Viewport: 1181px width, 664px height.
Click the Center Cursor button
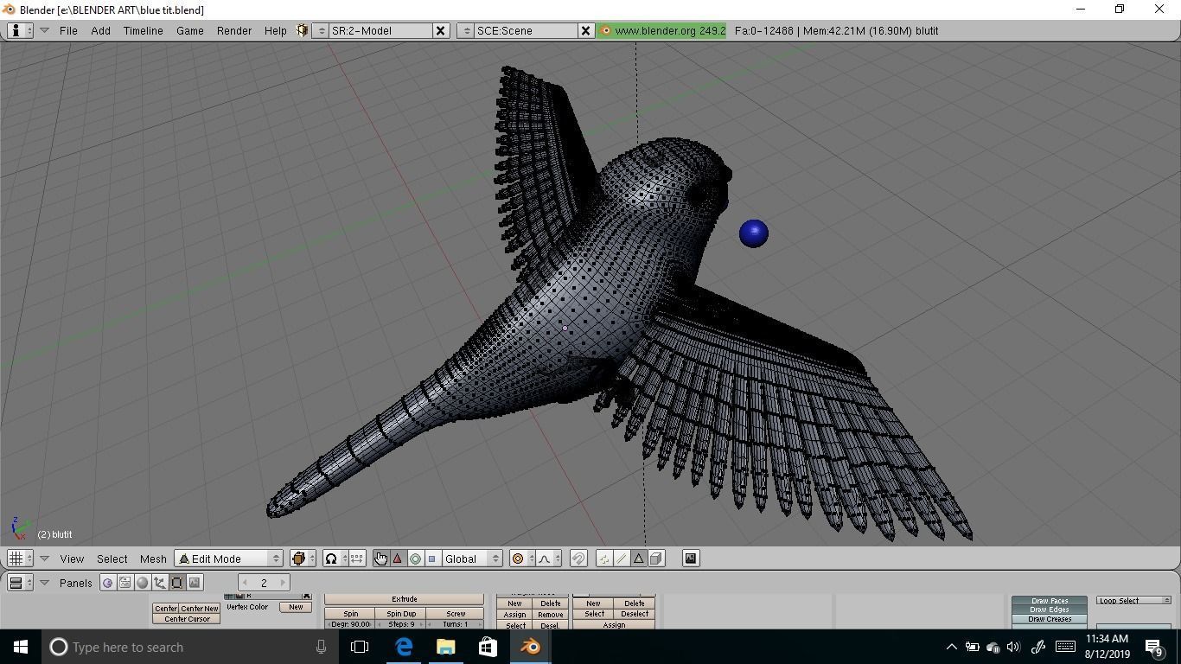click(x=187, y=619)
